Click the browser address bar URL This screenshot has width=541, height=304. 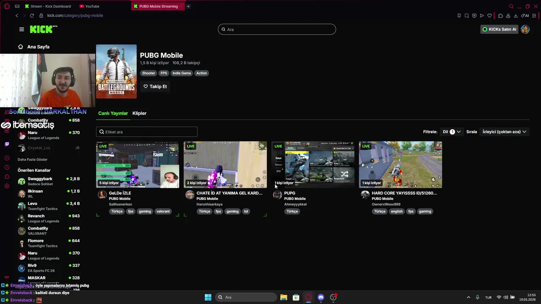pyautogui.click(x=75, y=16)
